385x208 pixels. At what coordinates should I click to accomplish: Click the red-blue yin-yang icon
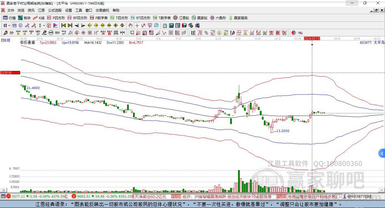[294, 33]
